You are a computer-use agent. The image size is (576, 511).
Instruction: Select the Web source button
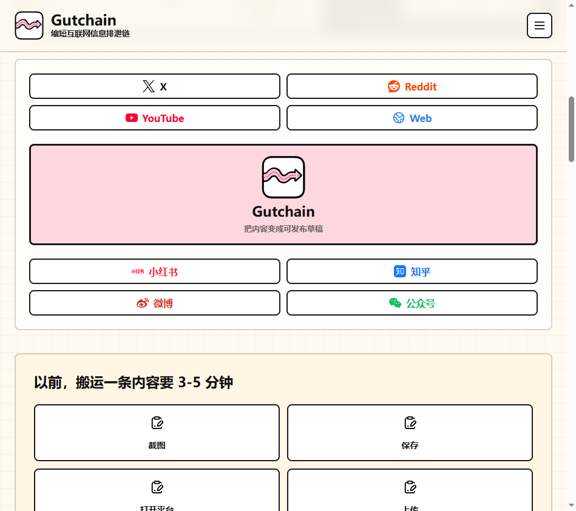pyautogui.click(x=412, y=118)
